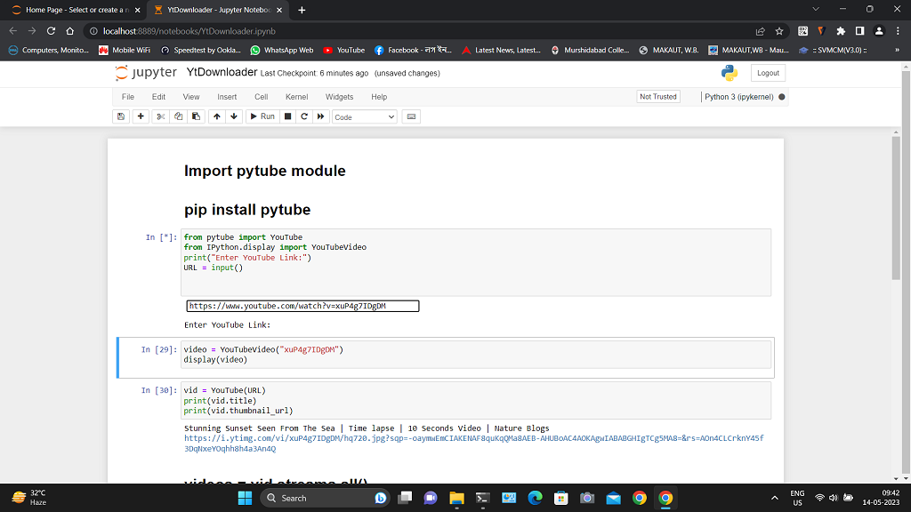The width and height of the screenshot is (911, 512).
Task: Go to browser home page icon
Action: (69, 31)
